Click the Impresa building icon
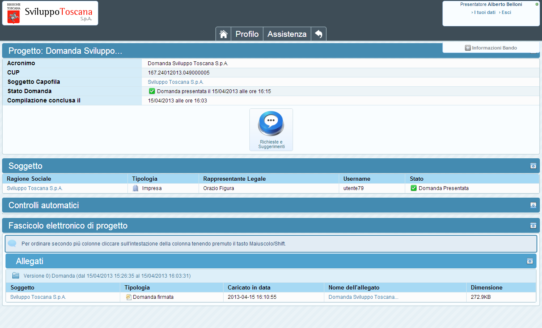 point(135,188)
